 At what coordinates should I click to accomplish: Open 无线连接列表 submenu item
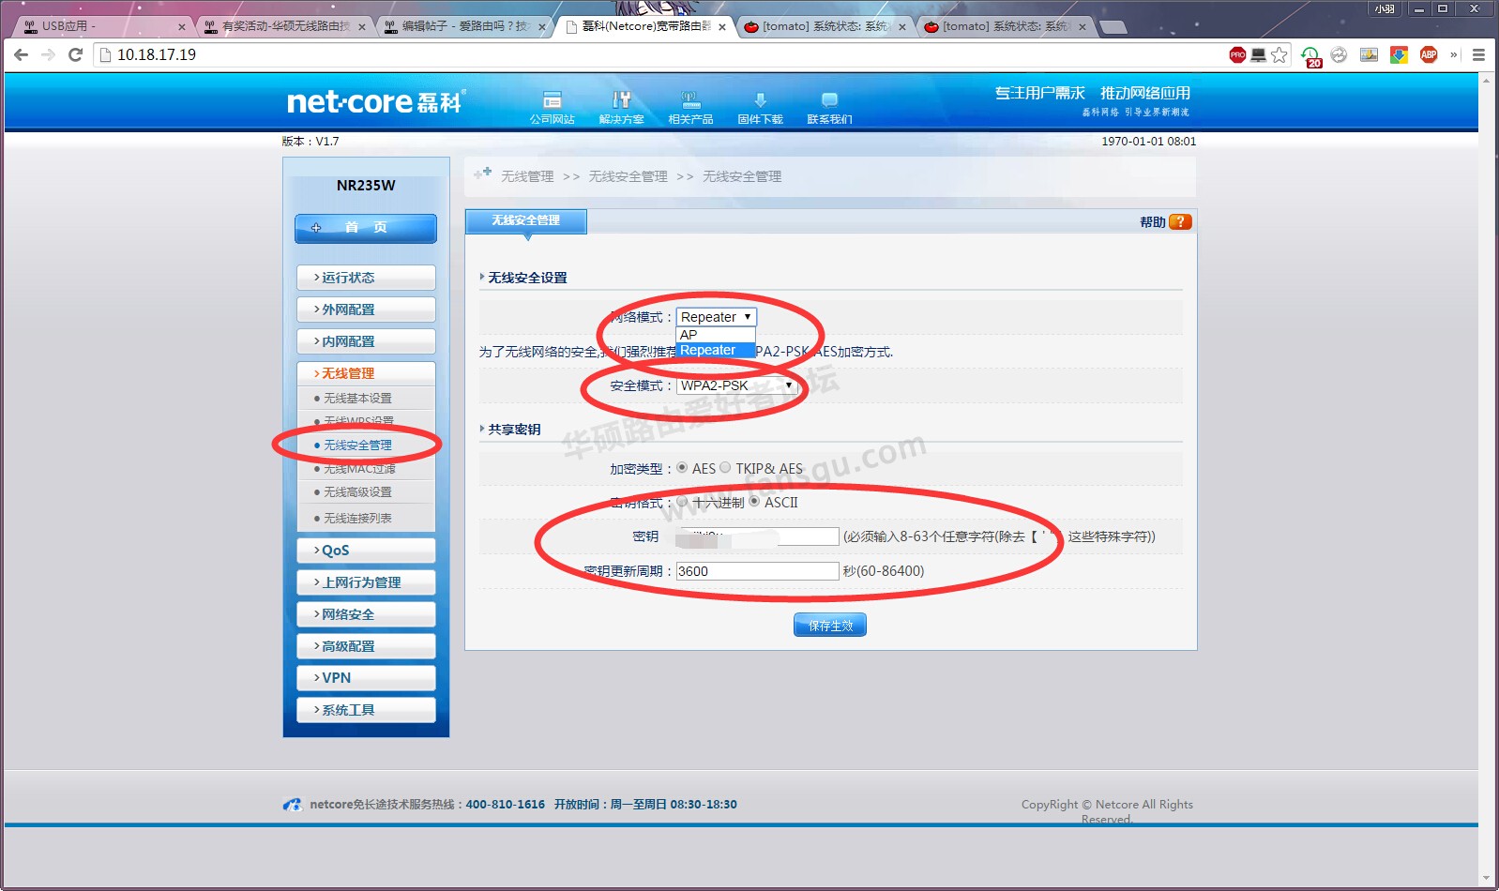[357, 519]
